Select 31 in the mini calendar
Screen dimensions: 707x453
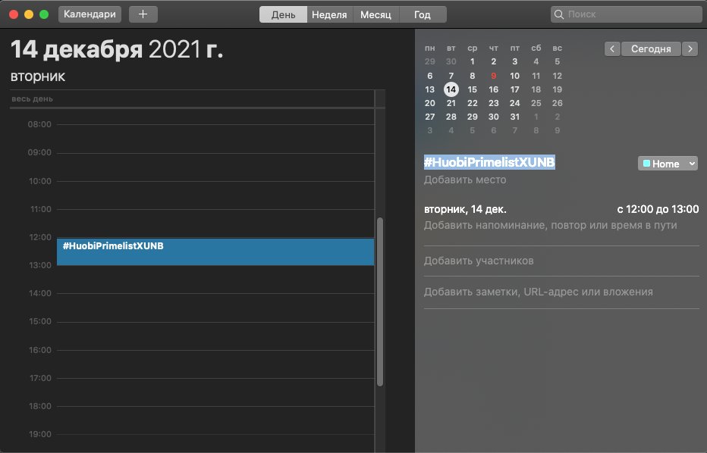pyautogui.click(x=515, y=117)
